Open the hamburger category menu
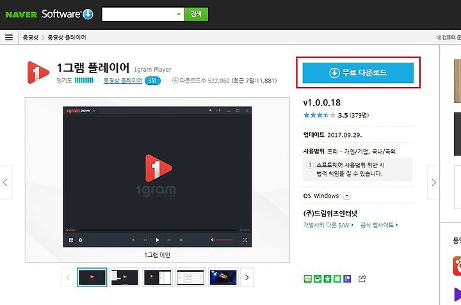 (x=9, y=37)
